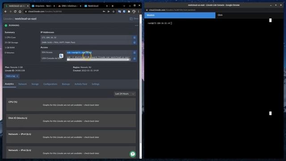Open Chrome's three-dot menu
The width and height of the screenshot is (286, 161).
pyautogui.click(x=139, y=12)
